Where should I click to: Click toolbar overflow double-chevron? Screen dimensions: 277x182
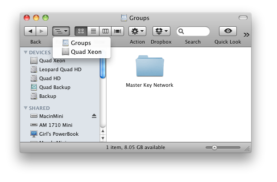(246, 34)
